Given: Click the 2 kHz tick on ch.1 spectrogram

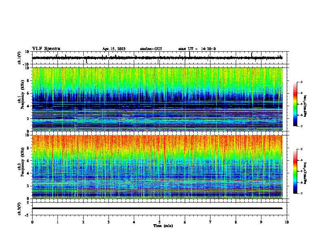Looking at the screenshot, I should pos(28,119).
